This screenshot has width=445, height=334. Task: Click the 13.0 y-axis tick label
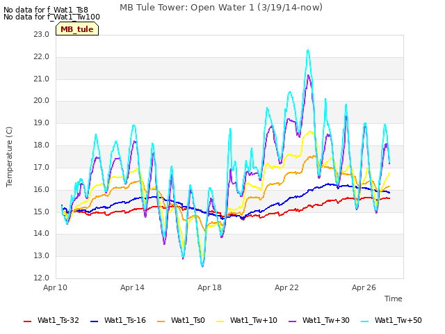tap(42, 255)
